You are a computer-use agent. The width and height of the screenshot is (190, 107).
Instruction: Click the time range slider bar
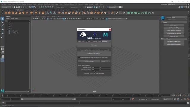48,99
